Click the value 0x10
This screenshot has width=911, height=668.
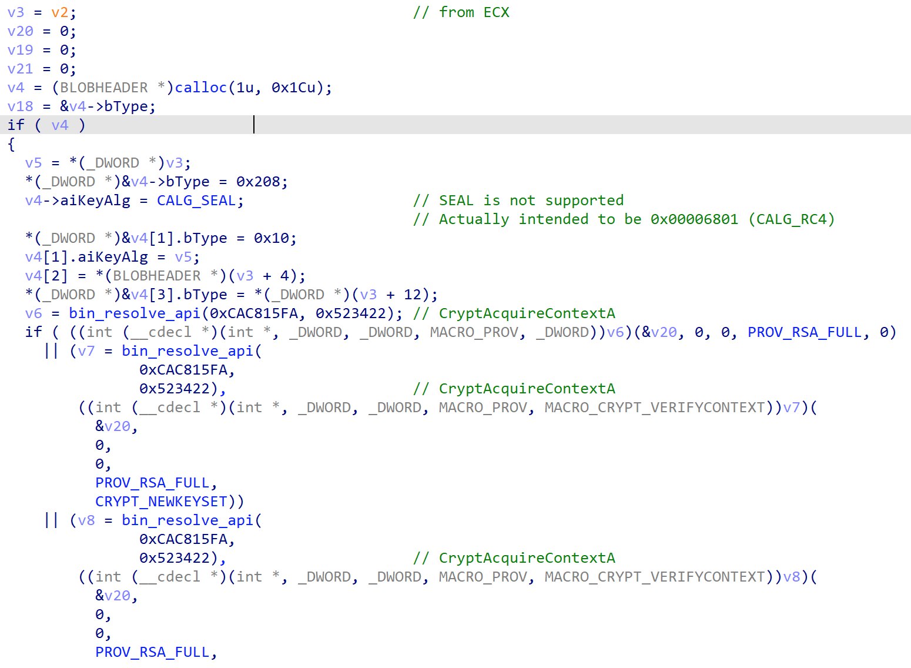coord(271,238)
